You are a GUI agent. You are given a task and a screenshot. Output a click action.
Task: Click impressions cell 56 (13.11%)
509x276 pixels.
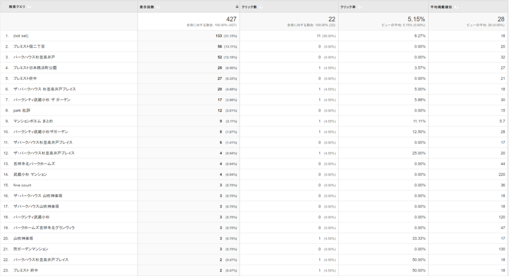click(x=227, y=46)
